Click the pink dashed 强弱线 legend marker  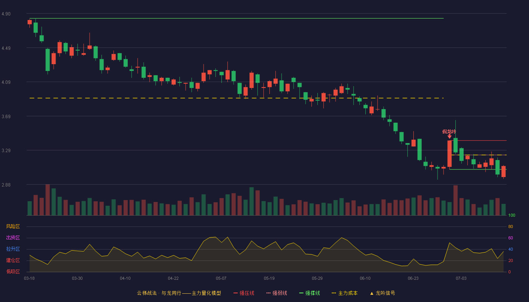tap(268, 293)
